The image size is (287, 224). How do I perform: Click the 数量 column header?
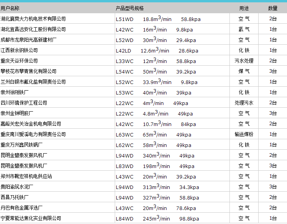(273, 8)
